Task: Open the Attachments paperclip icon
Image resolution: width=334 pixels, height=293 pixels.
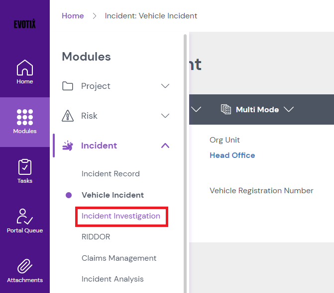Action: coord(25,266)
